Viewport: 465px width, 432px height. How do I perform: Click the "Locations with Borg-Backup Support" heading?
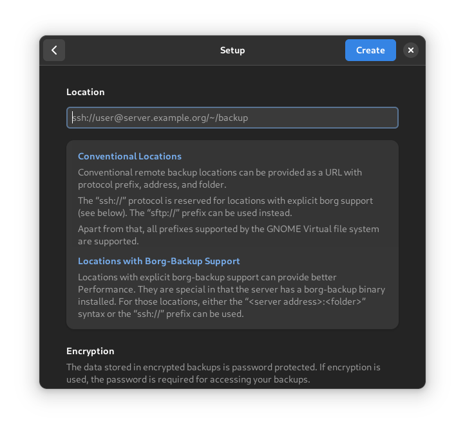(158, 261)
